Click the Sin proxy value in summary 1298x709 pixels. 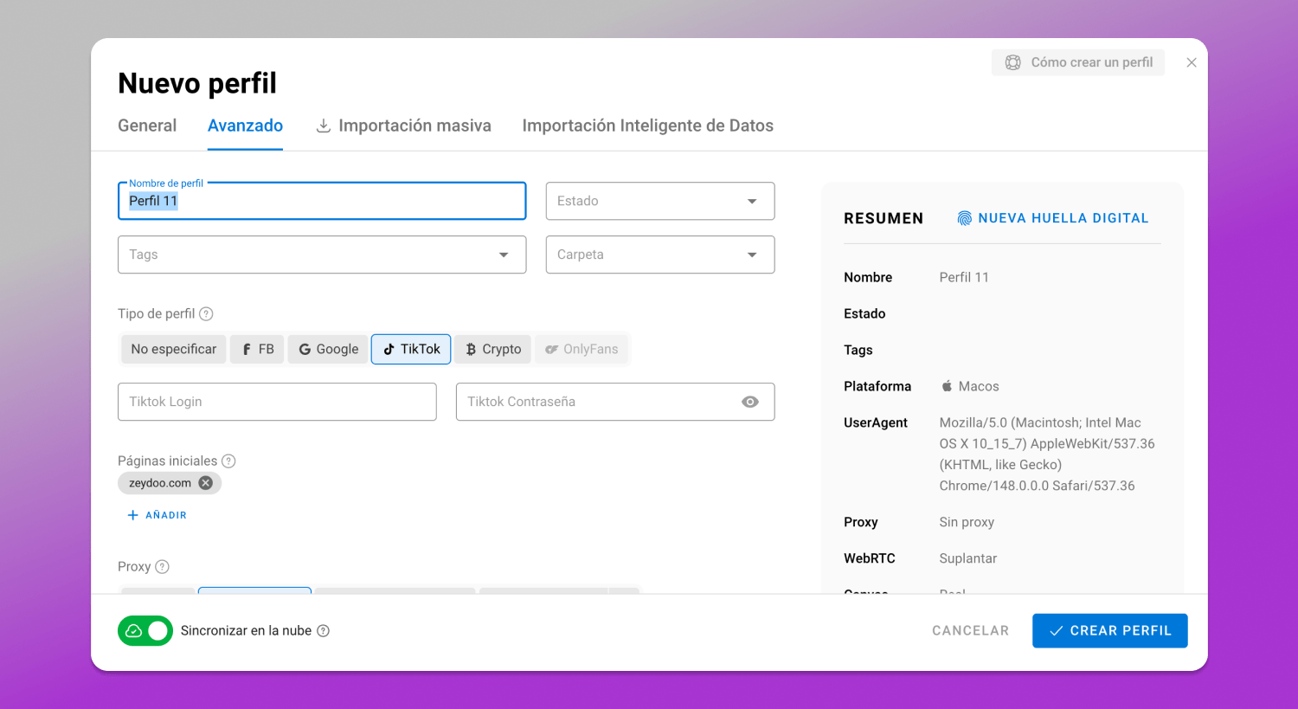967,522
